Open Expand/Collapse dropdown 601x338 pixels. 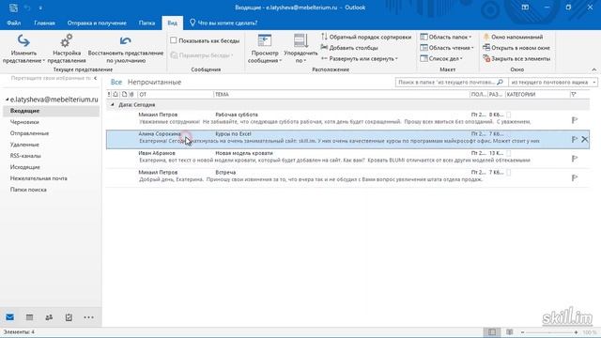pos(360,58)
